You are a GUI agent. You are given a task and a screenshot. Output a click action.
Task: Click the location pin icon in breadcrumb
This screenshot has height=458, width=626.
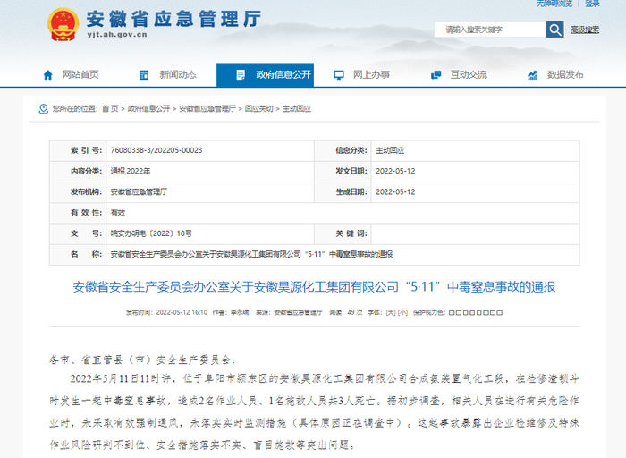coord(43,108)
